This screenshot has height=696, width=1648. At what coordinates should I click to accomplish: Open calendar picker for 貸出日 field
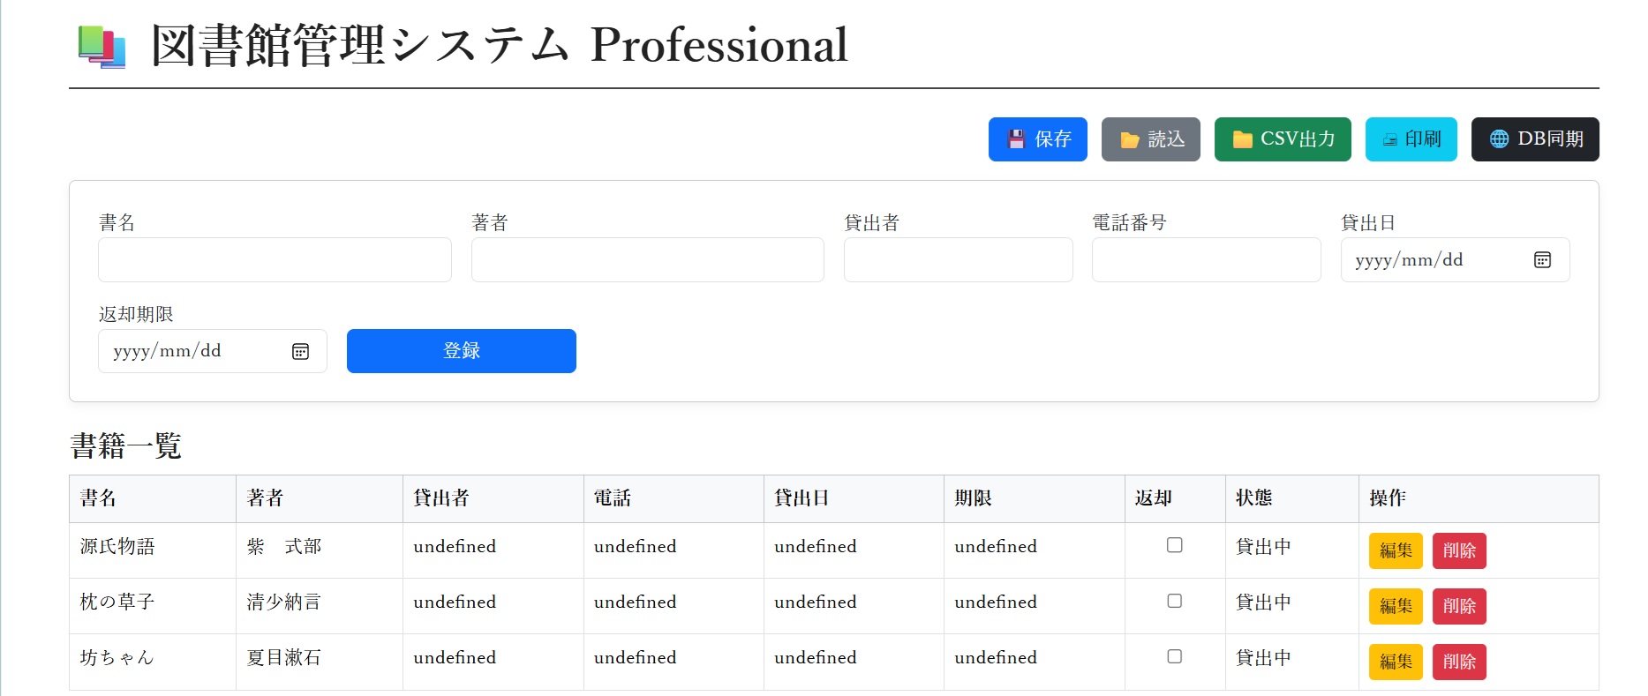(1542, 260)
